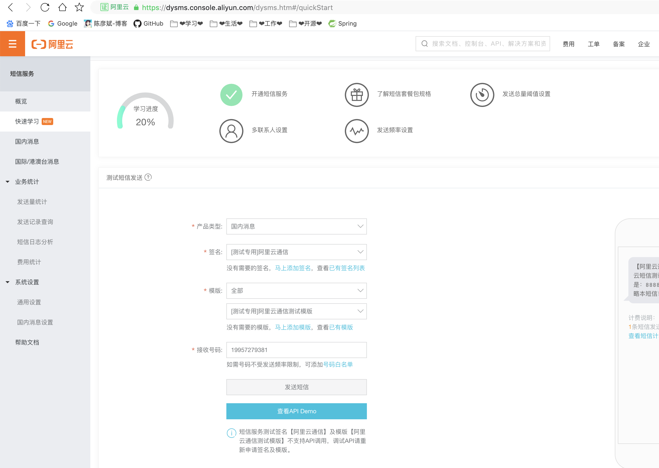
Task: Open the orange hamburger menu
Action: point(12,44)
